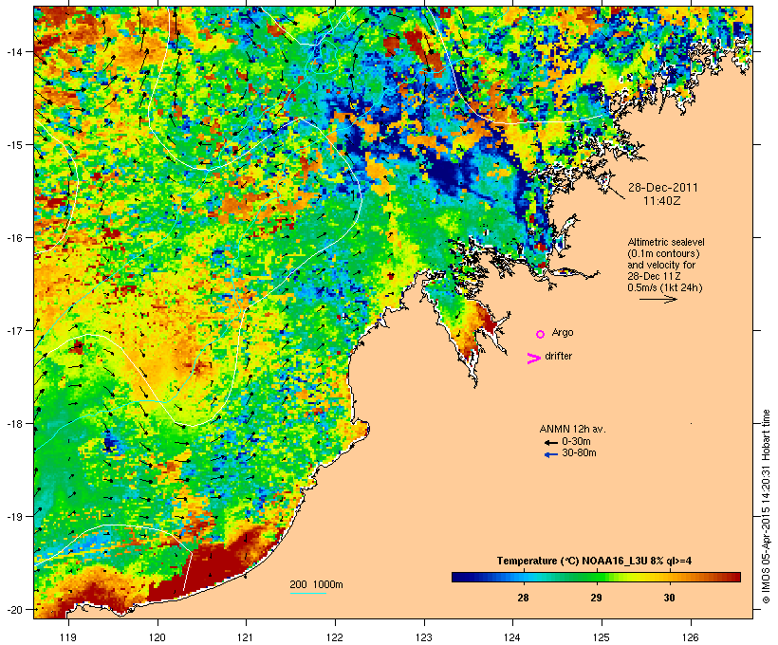Click the magenta Argo circle legend symbol
This screenshot has height=645, width=778.
coord(541,334)
